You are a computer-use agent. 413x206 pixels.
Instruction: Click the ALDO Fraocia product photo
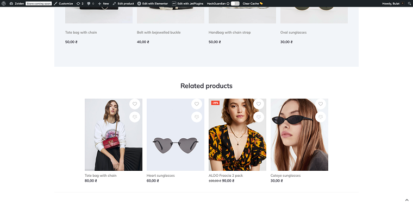(x=237, y=134)
